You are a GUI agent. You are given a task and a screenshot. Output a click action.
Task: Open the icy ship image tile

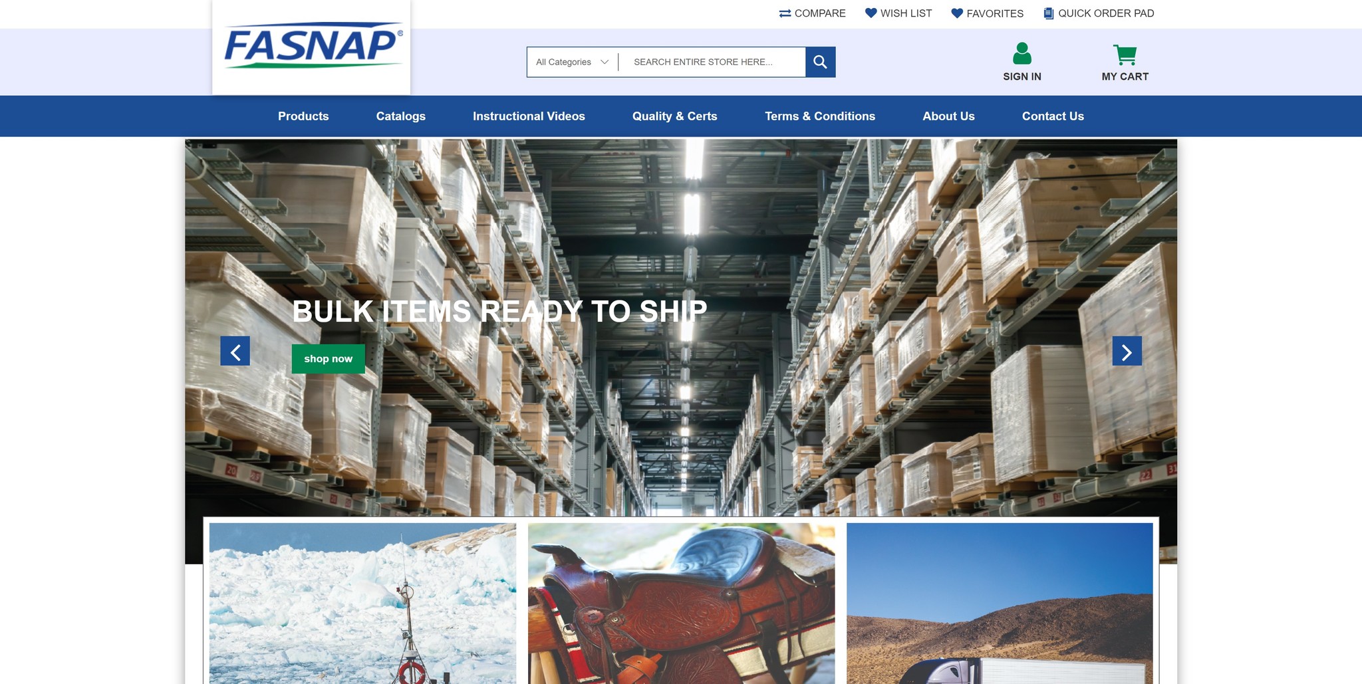362,603
